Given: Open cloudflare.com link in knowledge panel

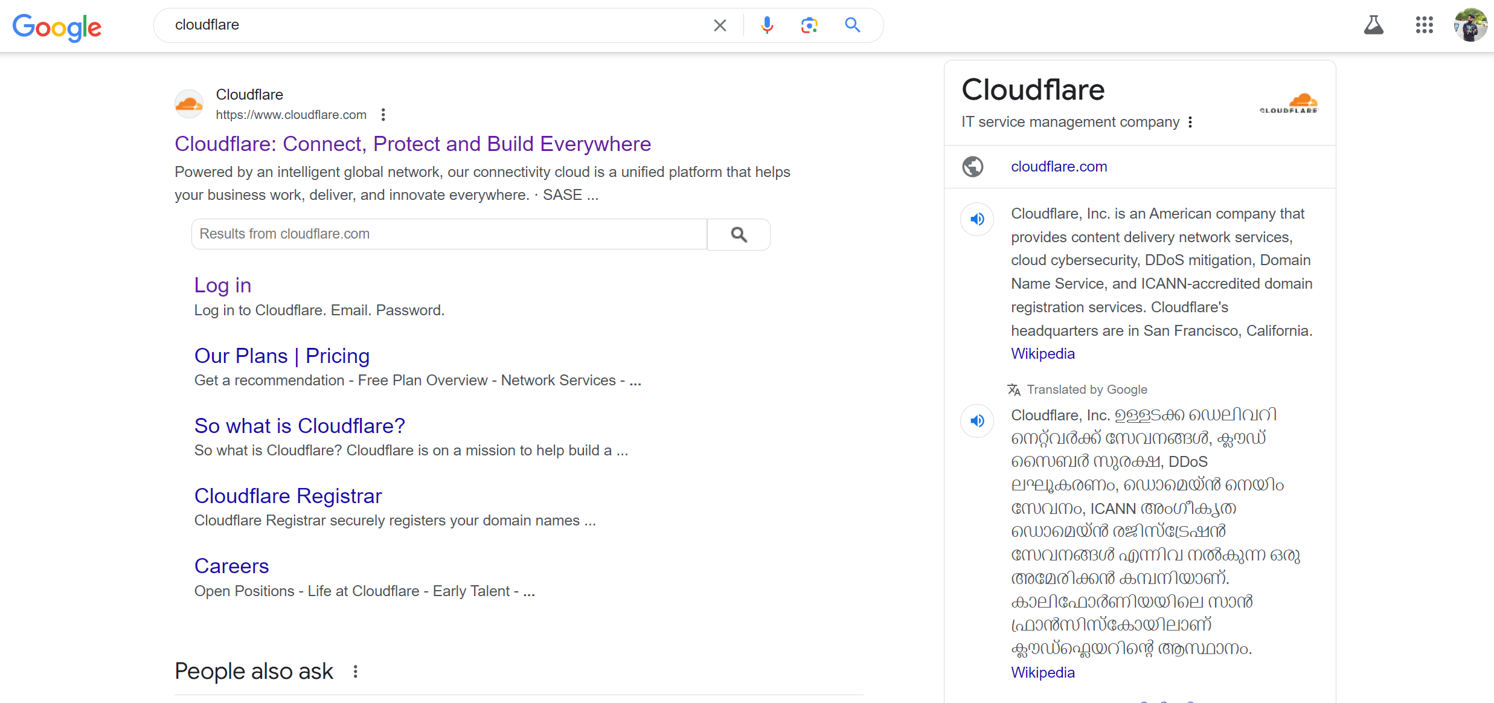Looking at the screenshot, I should pos(1059,167).
